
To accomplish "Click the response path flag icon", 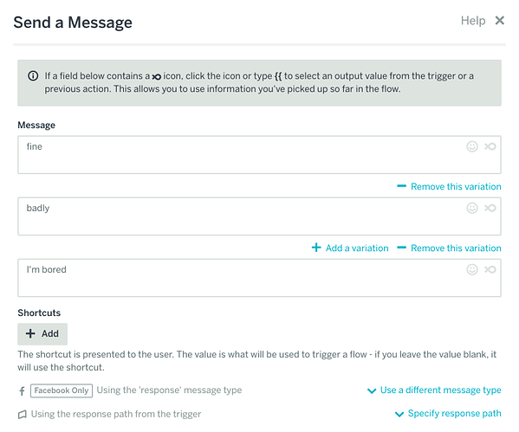I will coord(23,415).
